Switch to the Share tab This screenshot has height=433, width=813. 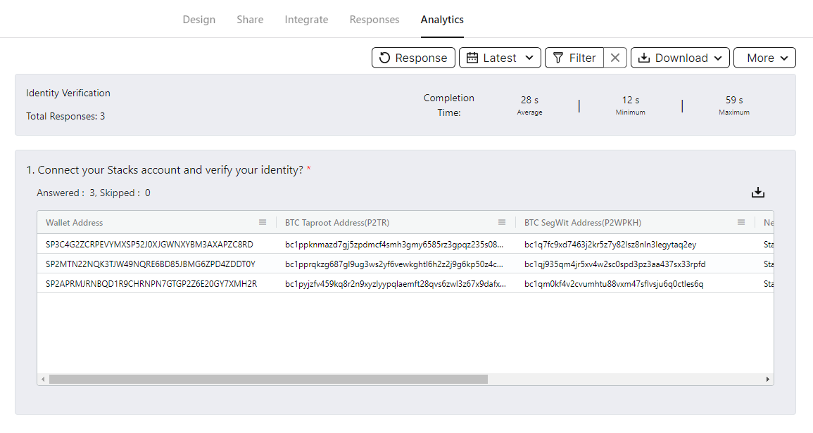[250, 20]
